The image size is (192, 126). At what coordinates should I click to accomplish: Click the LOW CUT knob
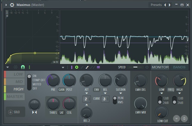click(162, 112)
